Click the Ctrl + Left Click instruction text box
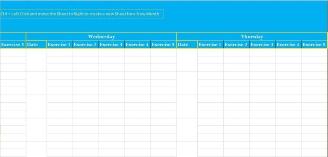This screenshot has height=157, width=328. [x=82, y=14]
